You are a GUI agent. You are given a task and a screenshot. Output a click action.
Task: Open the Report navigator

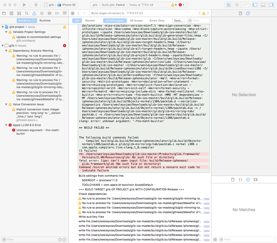pos(65,13)
